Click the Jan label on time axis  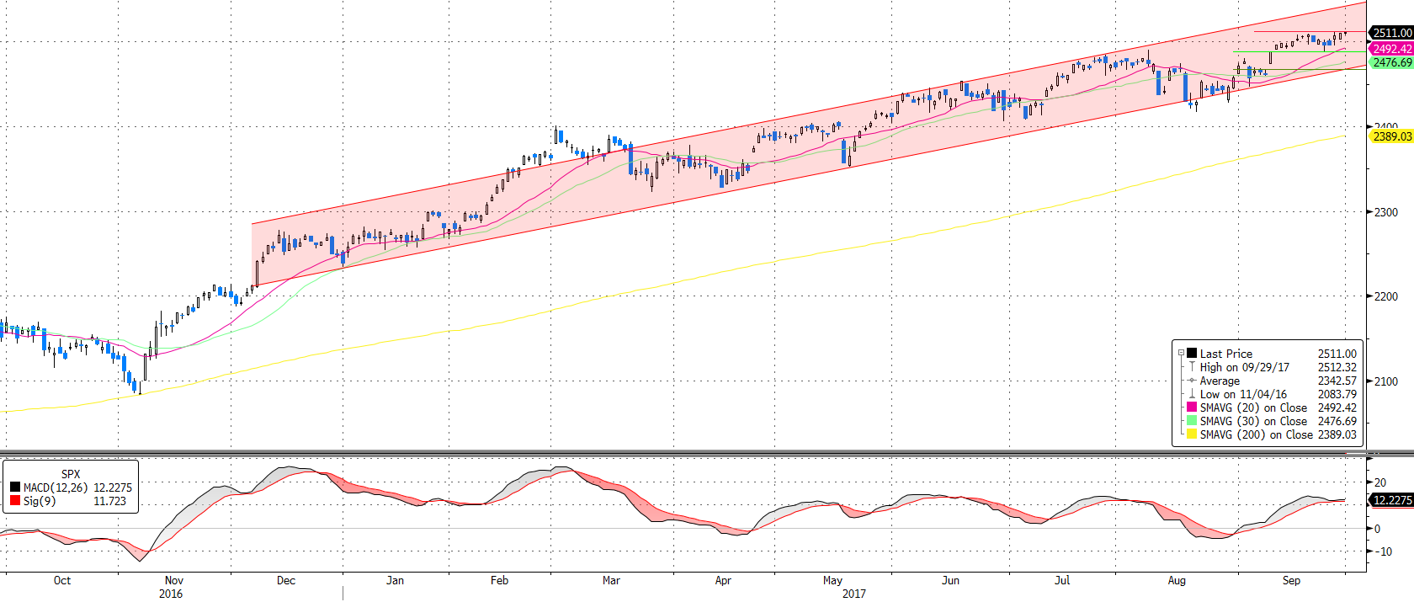pos(395,580)
